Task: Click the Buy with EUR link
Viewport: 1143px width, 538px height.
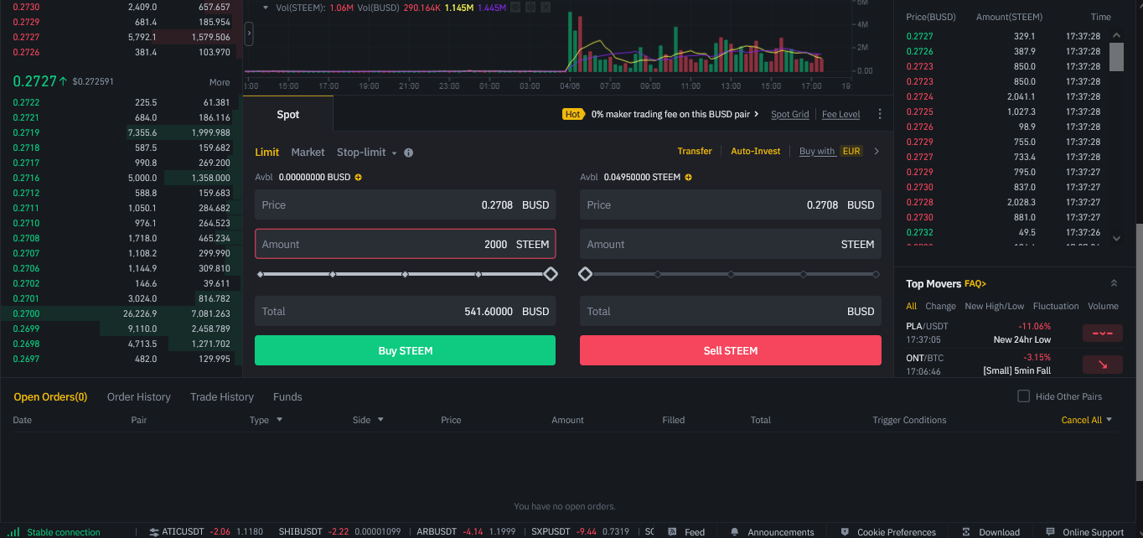Action: tap(830, 152)
